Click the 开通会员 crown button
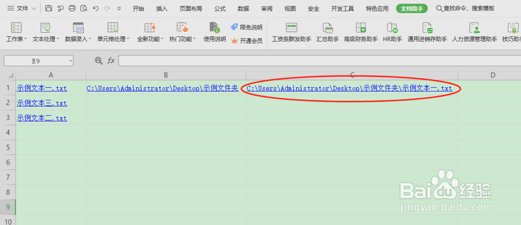Screen dimensions: 521x225 [x=246, y=41]
